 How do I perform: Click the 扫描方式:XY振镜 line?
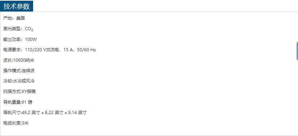click(x=19, y=92)
